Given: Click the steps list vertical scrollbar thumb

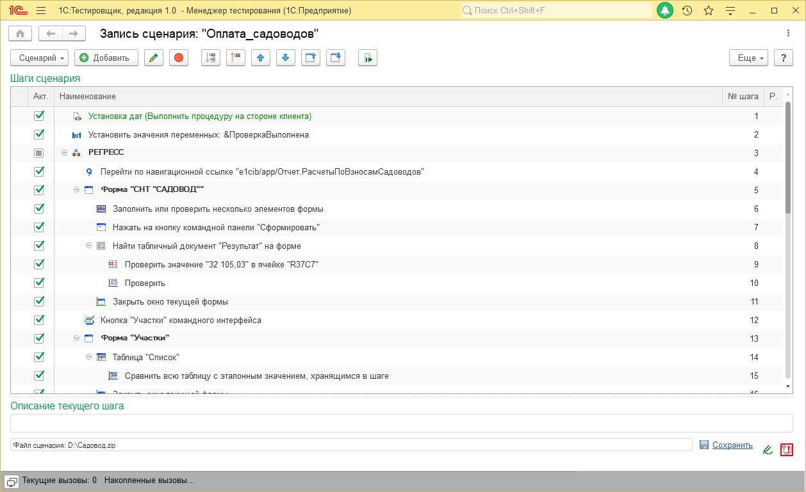Looking at the screenshot, I should click(788, 157).
